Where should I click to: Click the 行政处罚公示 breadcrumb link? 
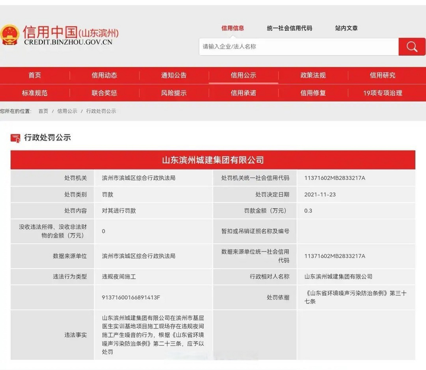[101, 111]
